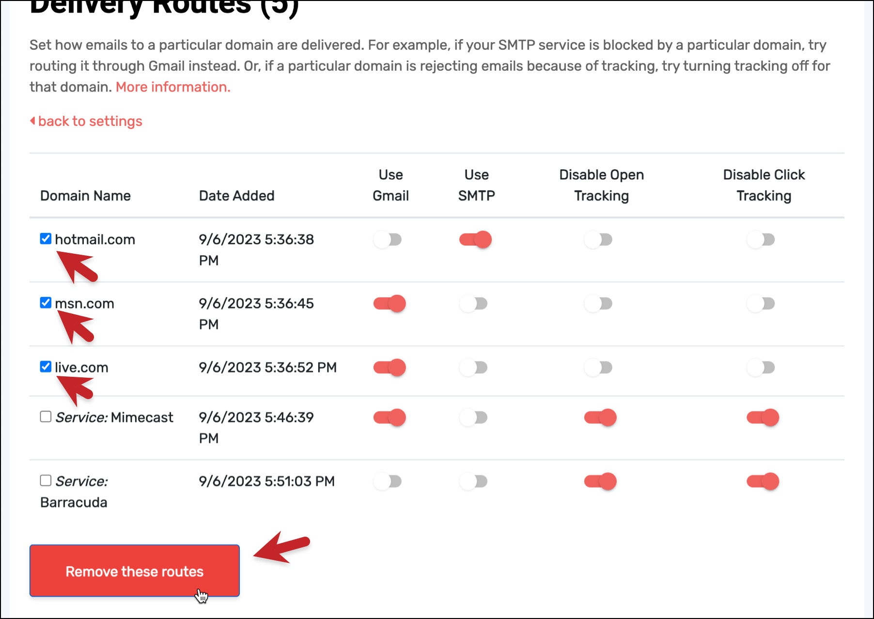Screen dimensions: 874x619
Task: Click the Domain Name column header
Action: coord(85,196)
